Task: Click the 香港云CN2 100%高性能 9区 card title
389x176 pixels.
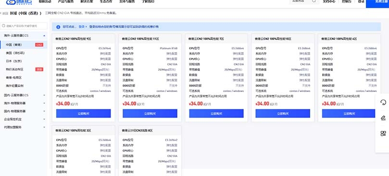Action: coord(73,39)
